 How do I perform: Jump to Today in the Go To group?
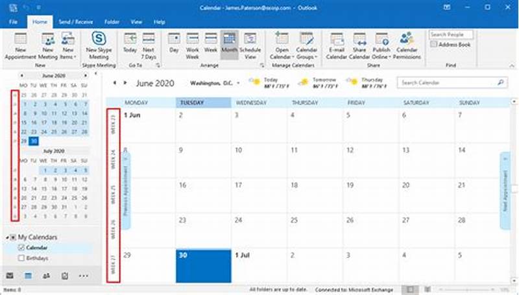pos(130,43)
